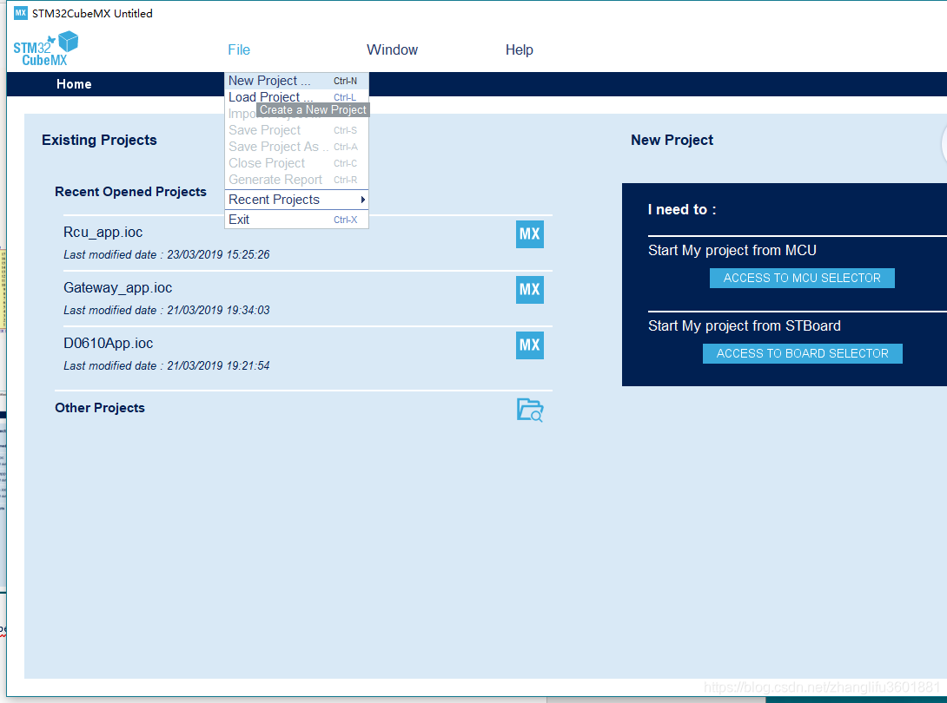Click the STM32CubeMX logo
The height and width of the screenshot is (703, 947).
pyautogui.click(x=46, y=49)
